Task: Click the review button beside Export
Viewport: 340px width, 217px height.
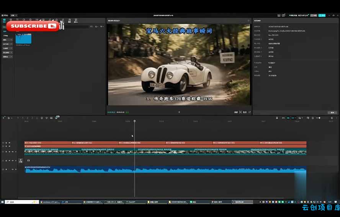Action: click(x=314, y=15)
